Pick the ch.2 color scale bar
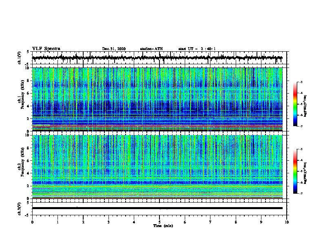 coord(295,171)
